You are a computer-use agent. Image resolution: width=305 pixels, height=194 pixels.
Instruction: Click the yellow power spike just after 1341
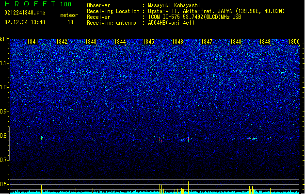pos(41,190)
